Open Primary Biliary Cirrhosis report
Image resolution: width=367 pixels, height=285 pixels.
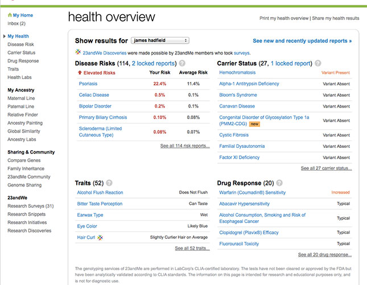[x=103, y=117]
